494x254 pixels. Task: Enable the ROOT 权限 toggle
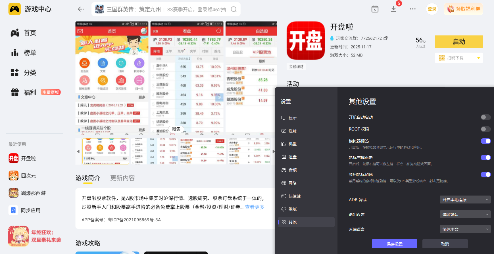pos(485,129)
